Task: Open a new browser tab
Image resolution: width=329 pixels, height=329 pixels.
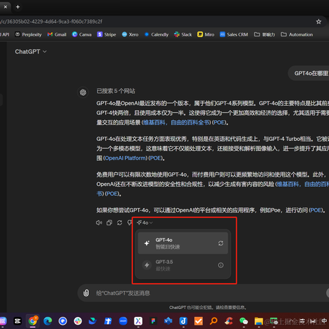Action: (18, 7)
